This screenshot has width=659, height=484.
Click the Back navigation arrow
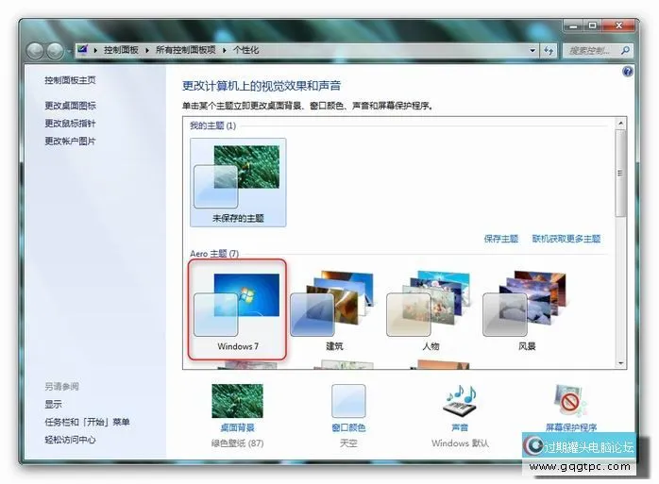click(x=37, y=50)
